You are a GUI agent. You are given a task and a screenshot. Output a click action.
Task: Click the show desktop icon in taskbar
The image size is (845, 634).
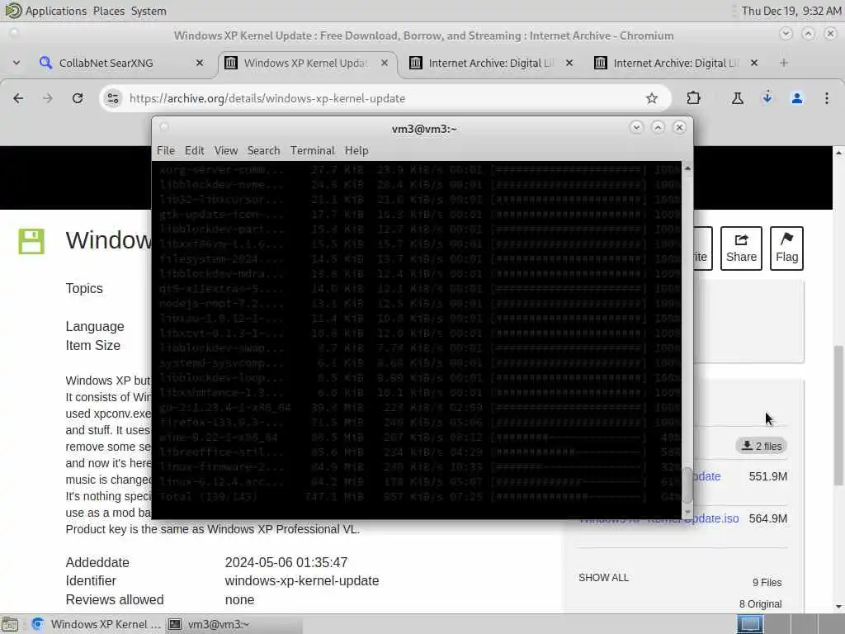click(x=10, y=624)
